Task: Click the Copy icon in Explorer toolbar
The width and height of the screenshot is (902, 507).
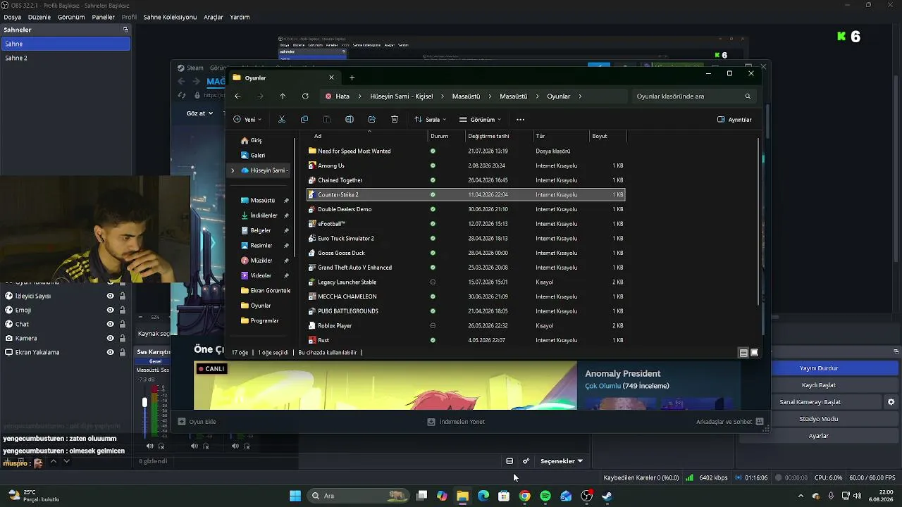Action: pyautogui.click(x=304, y=120)
